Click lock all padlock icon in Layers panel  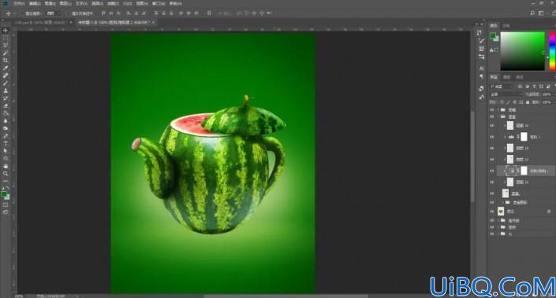(528, 102)
